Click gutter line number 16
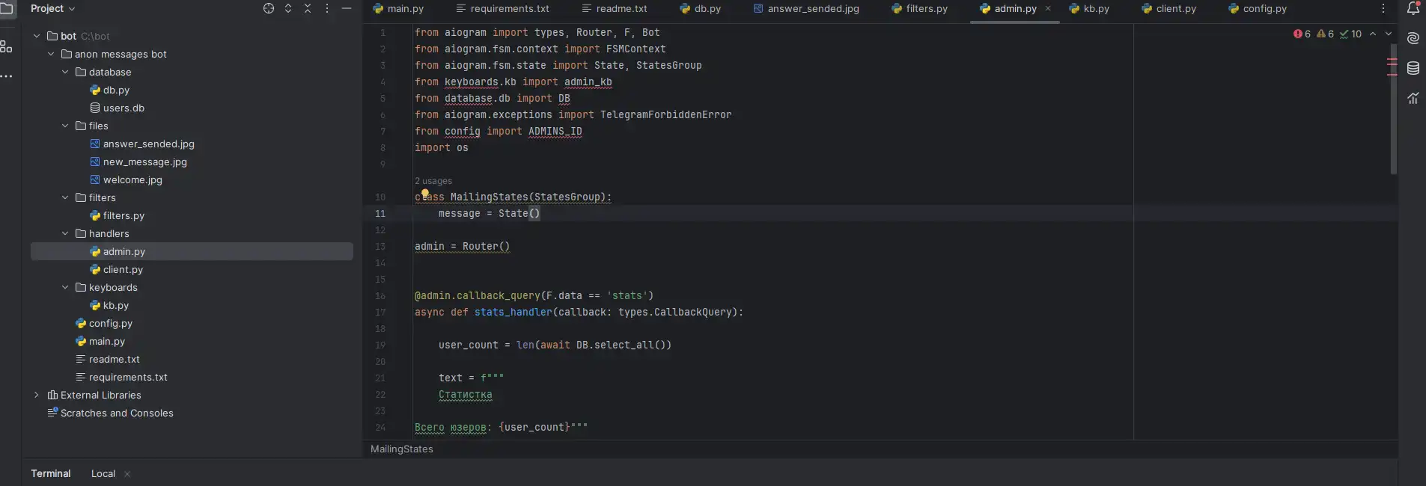This screenshot has width=1426, height=486. (380, 296)
